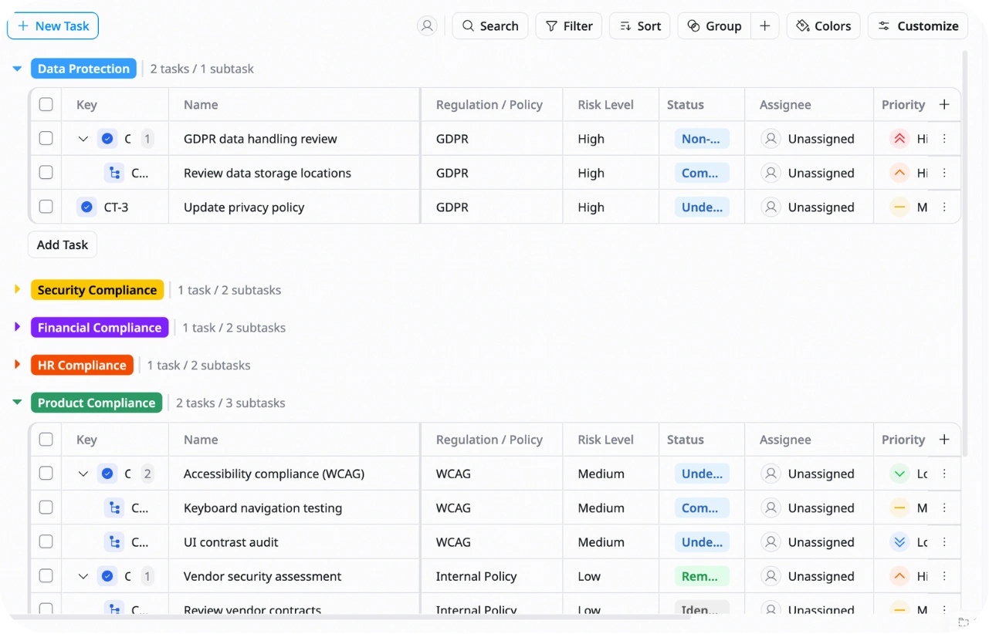
Task: Click subtask icon for UI contrast audit
Action: 114,541
